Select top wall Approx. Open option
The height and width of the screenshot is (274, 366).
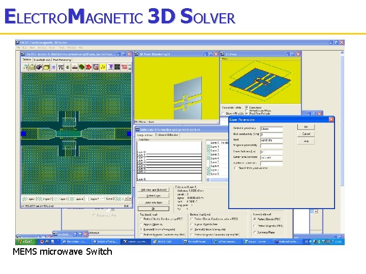(x=141, y=224)
